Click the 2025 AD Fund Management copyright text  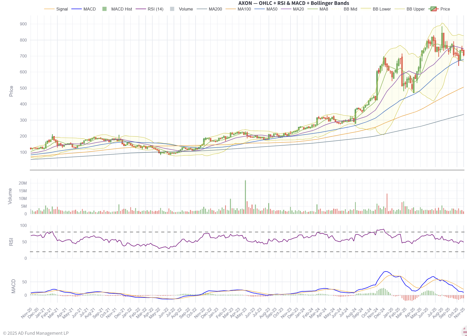36,333
